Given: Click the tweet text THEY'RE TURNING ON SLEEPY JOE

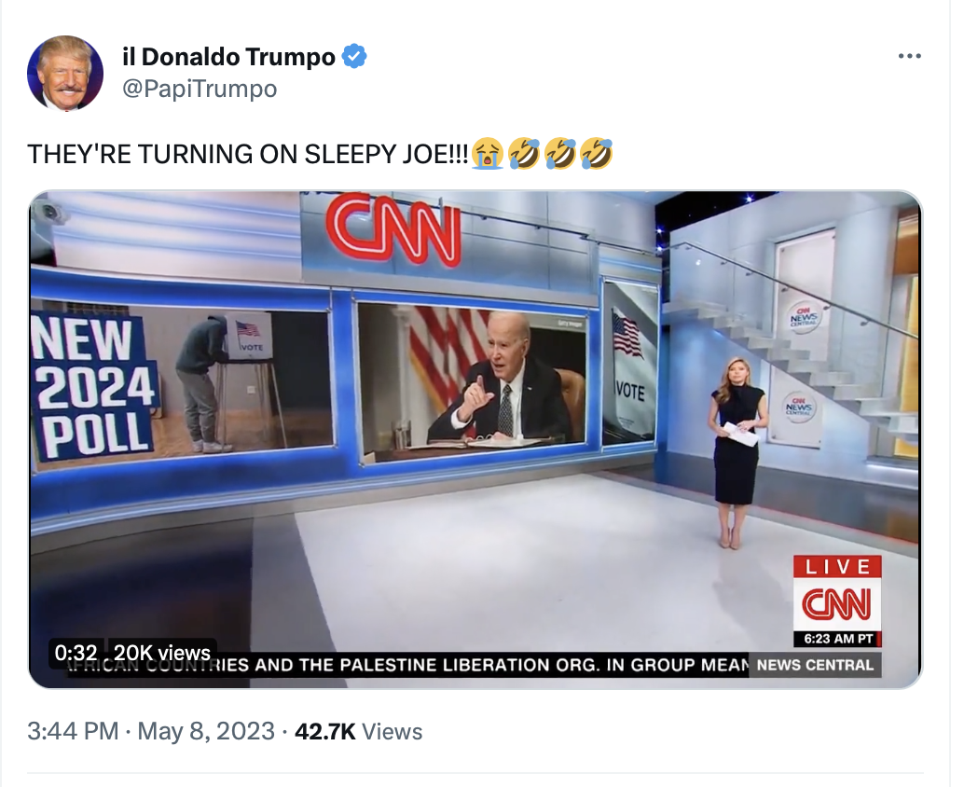Looking at the screenshot, I should (x=248, y=154).
